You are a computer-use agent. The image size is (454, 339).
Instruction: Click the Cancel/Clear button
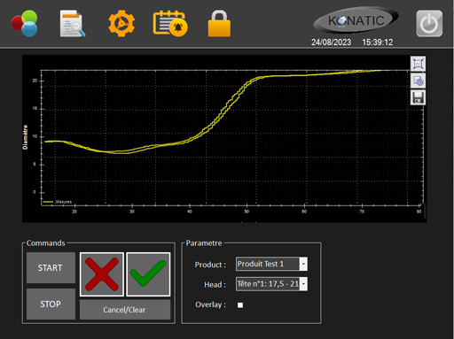[x=125, y=310]
